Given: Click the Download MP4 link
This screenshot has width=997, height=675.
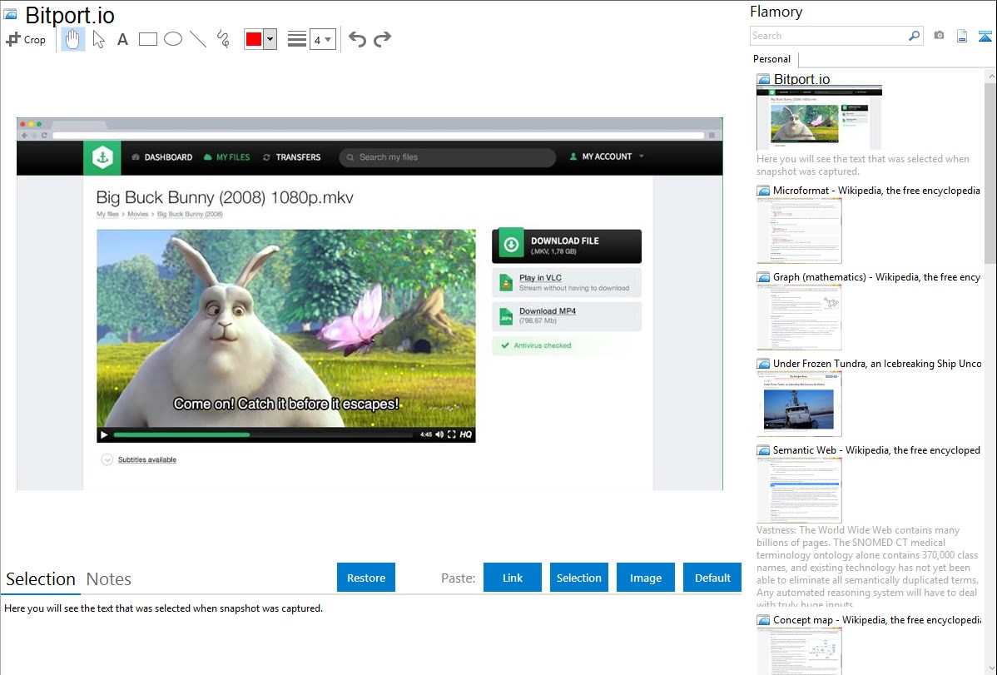Looking at the screenshot, I should [x=548, y=311].
